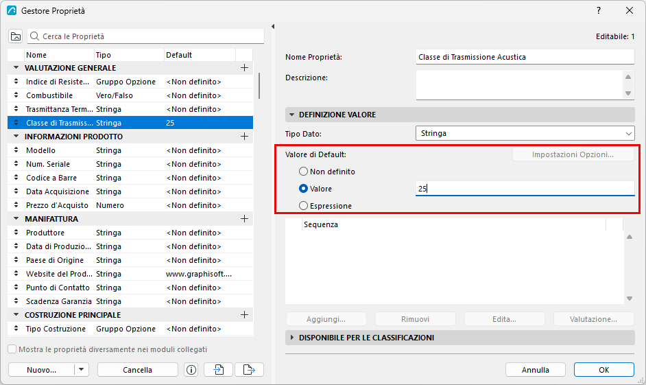Collapse the INFORMAZIONI PRODOTTO group
646x385 pixels.
click(x=16, y=137)
